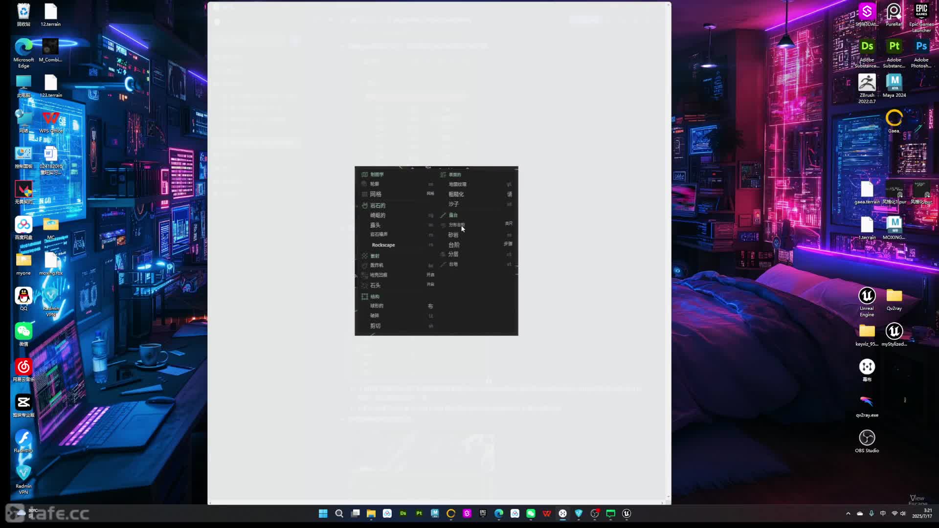Click the 砂岩 node entry
Viewport: 939px width, 528px height.
coord(453,235)
